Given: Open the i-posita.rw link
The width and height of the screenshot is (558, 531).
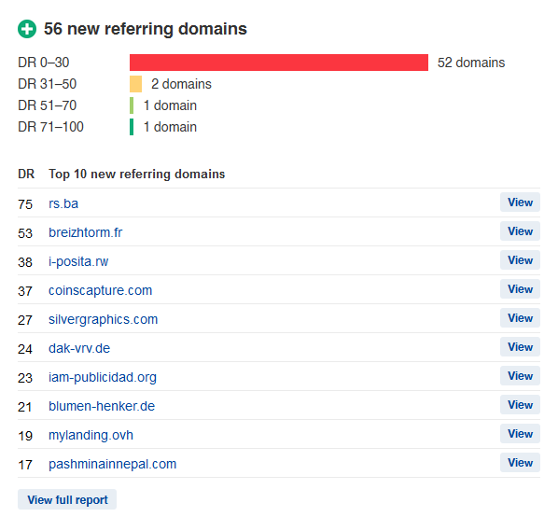Looking at the screenshot, I should 78,261.
